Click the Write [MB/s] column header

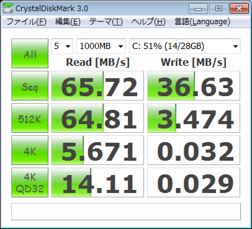(194, 62)
